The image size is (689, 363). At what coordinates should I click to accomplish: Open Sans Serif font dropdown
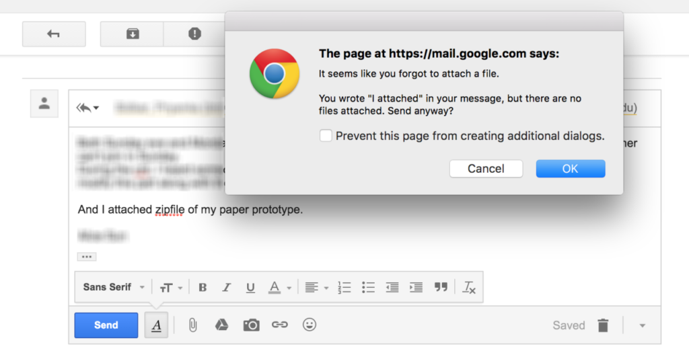(x=113, y=287)
